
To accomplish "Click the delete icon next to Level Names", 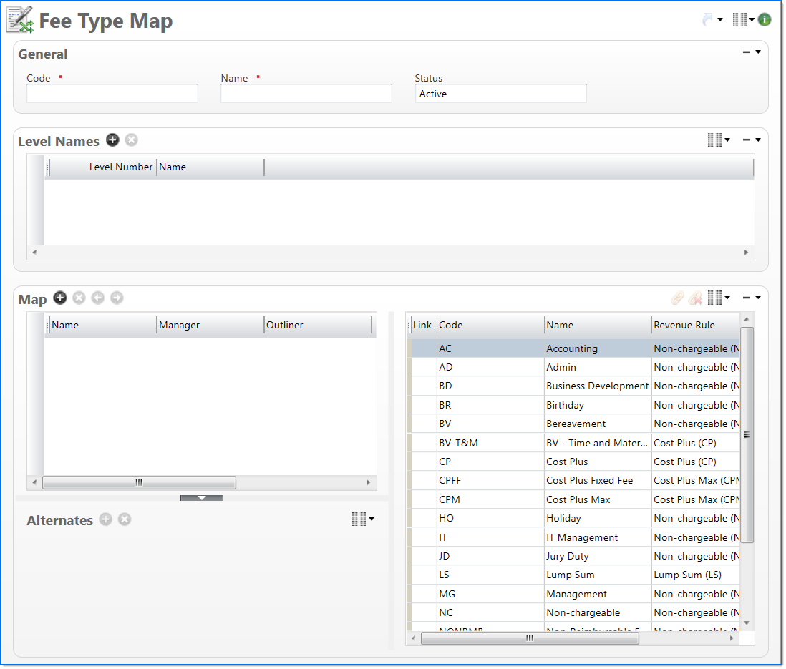I will pyautogui.click(x=132, y=140).
